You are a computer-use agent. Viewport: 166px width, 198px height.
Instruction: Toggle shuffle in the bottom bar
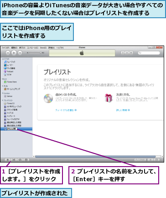click(x=14, y=160)
